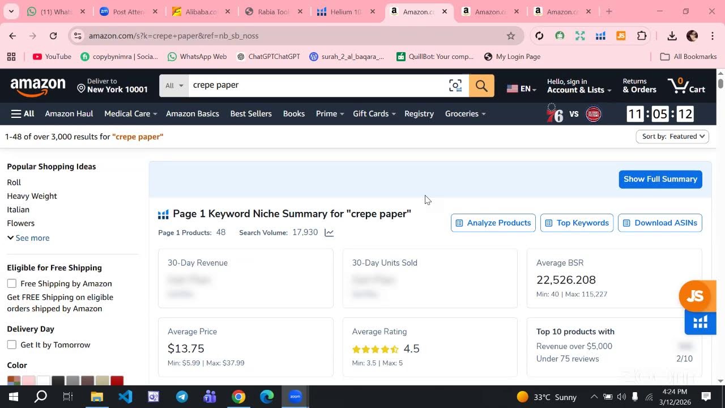Open Registry page
Viewport: 725px width, 408px height.
coord(419,114)
